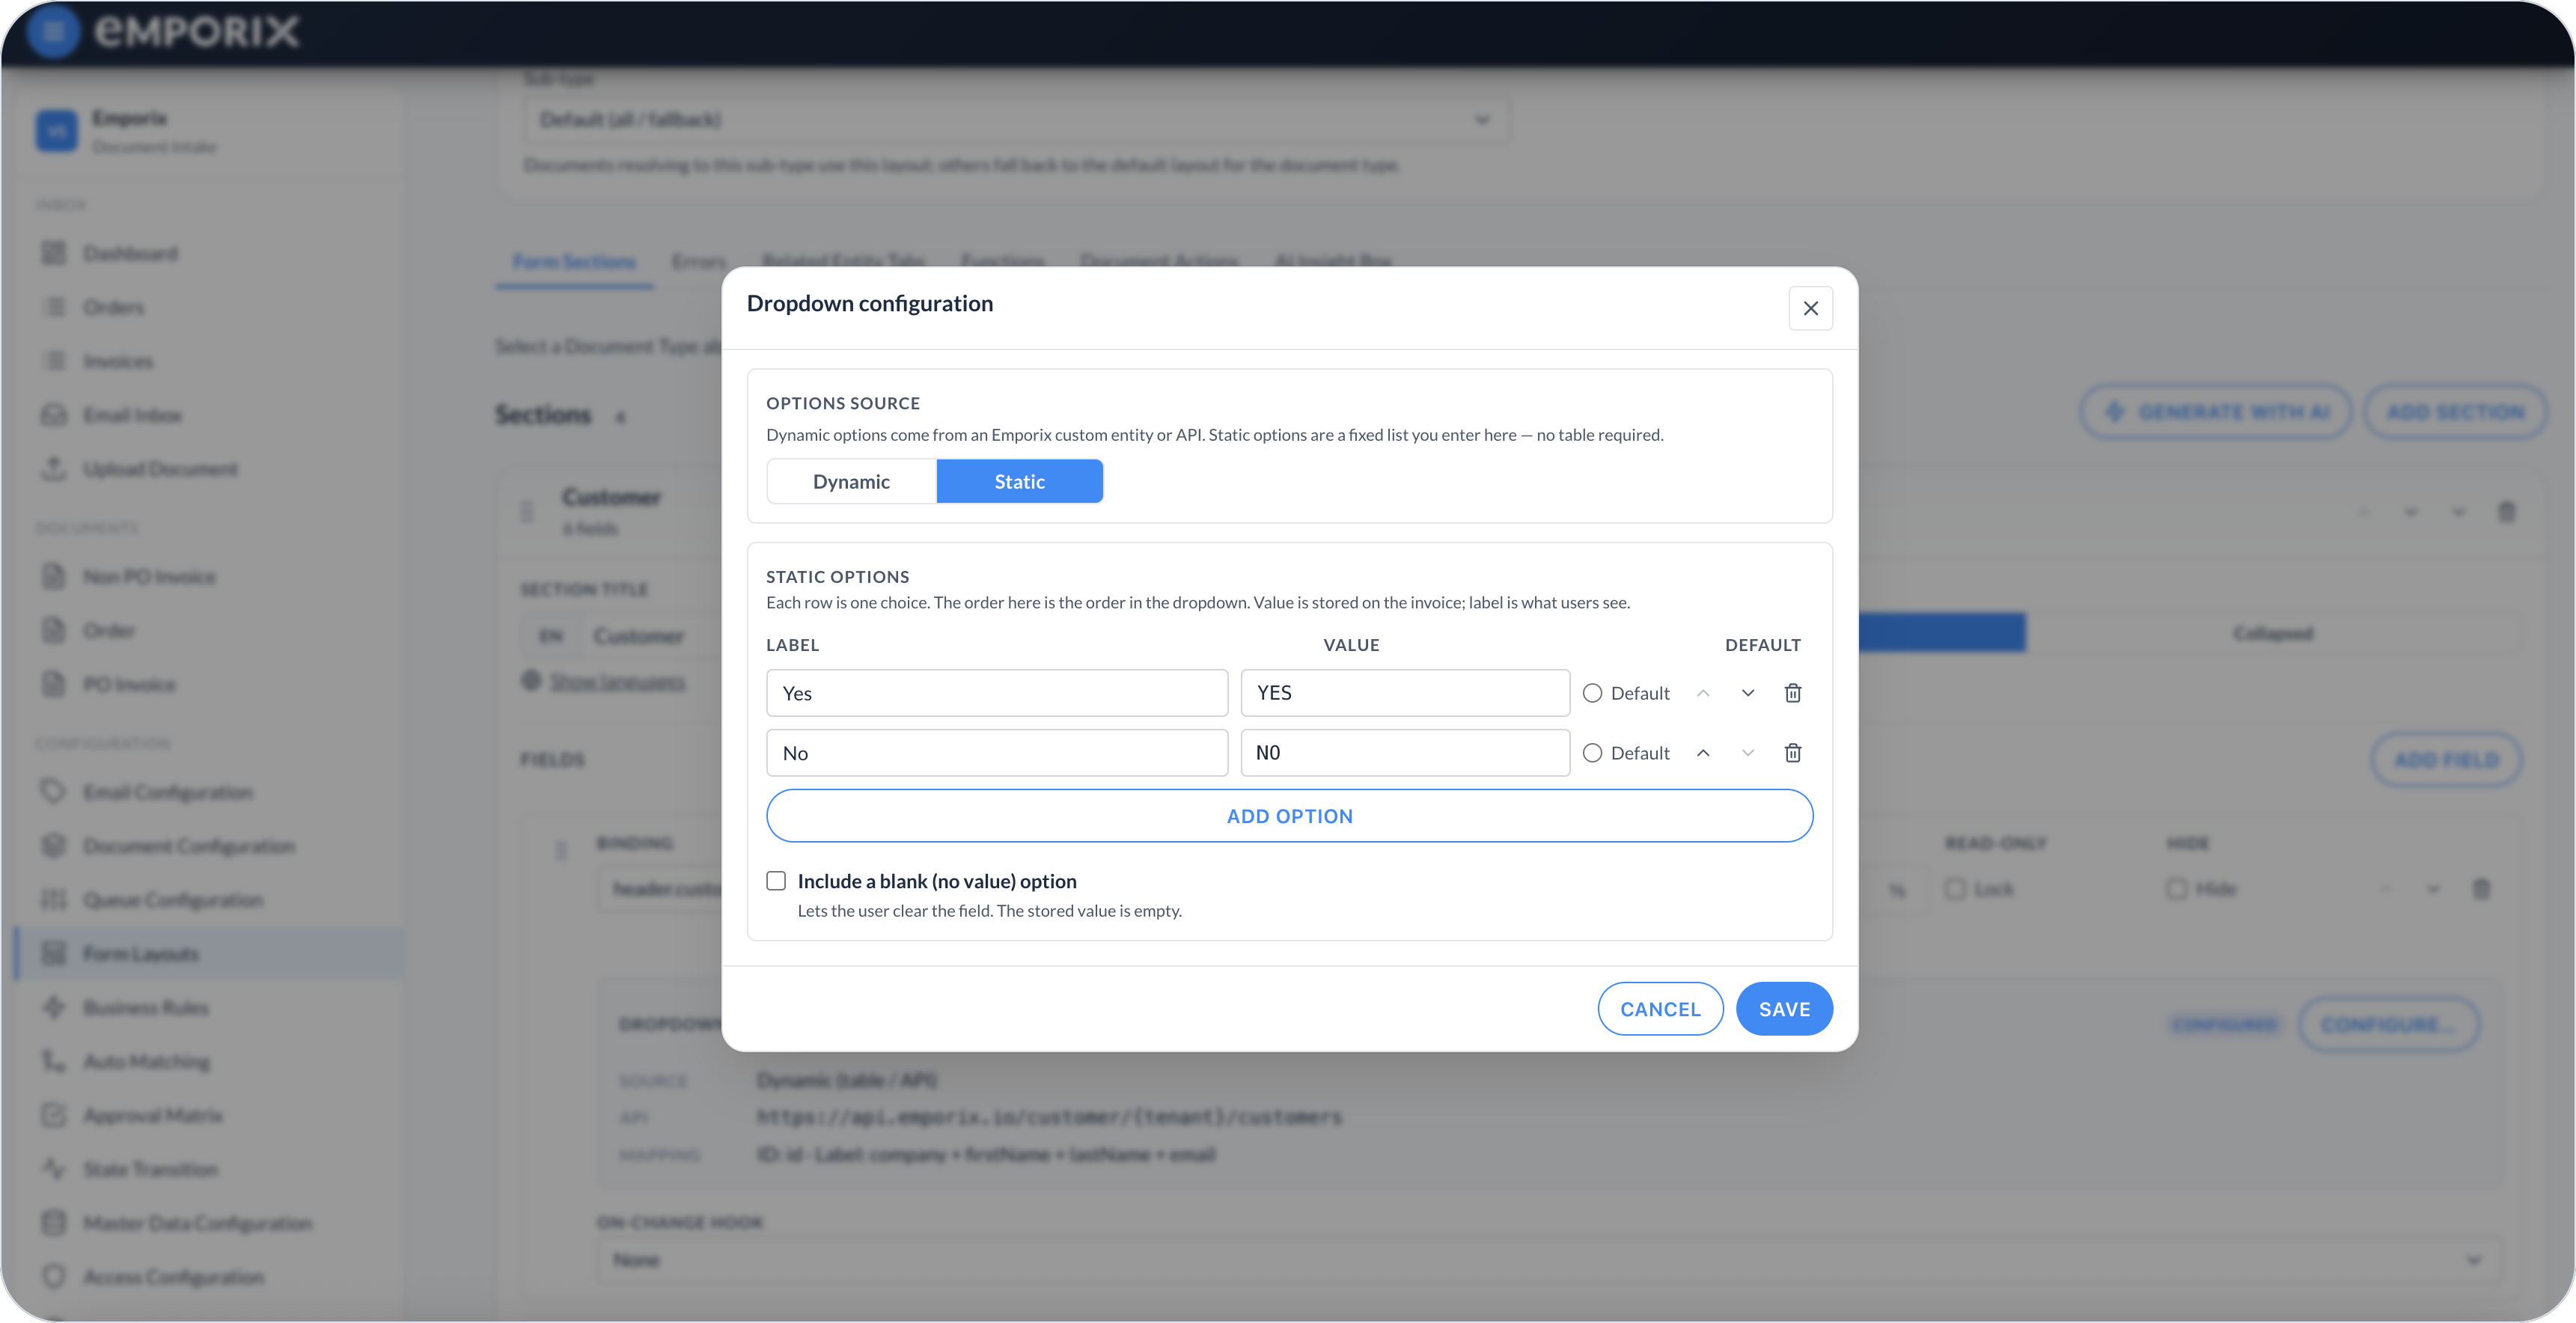Delete the No option row
Image resolution: width=2576 pixels, height=1323 pixels.
point(1792,753)
